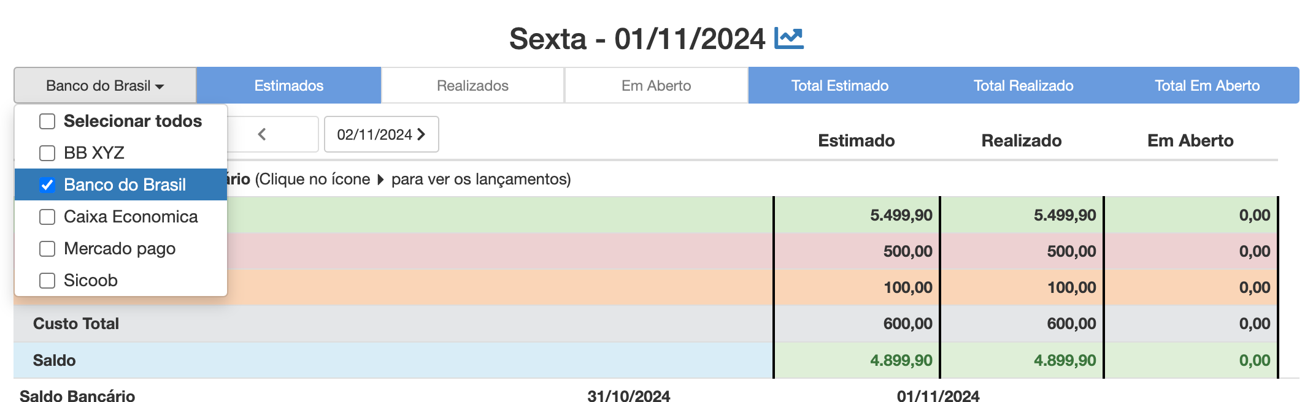Choose the Total Realizado tab
Screen dimensions: 1313x402
click(1023, 86)
